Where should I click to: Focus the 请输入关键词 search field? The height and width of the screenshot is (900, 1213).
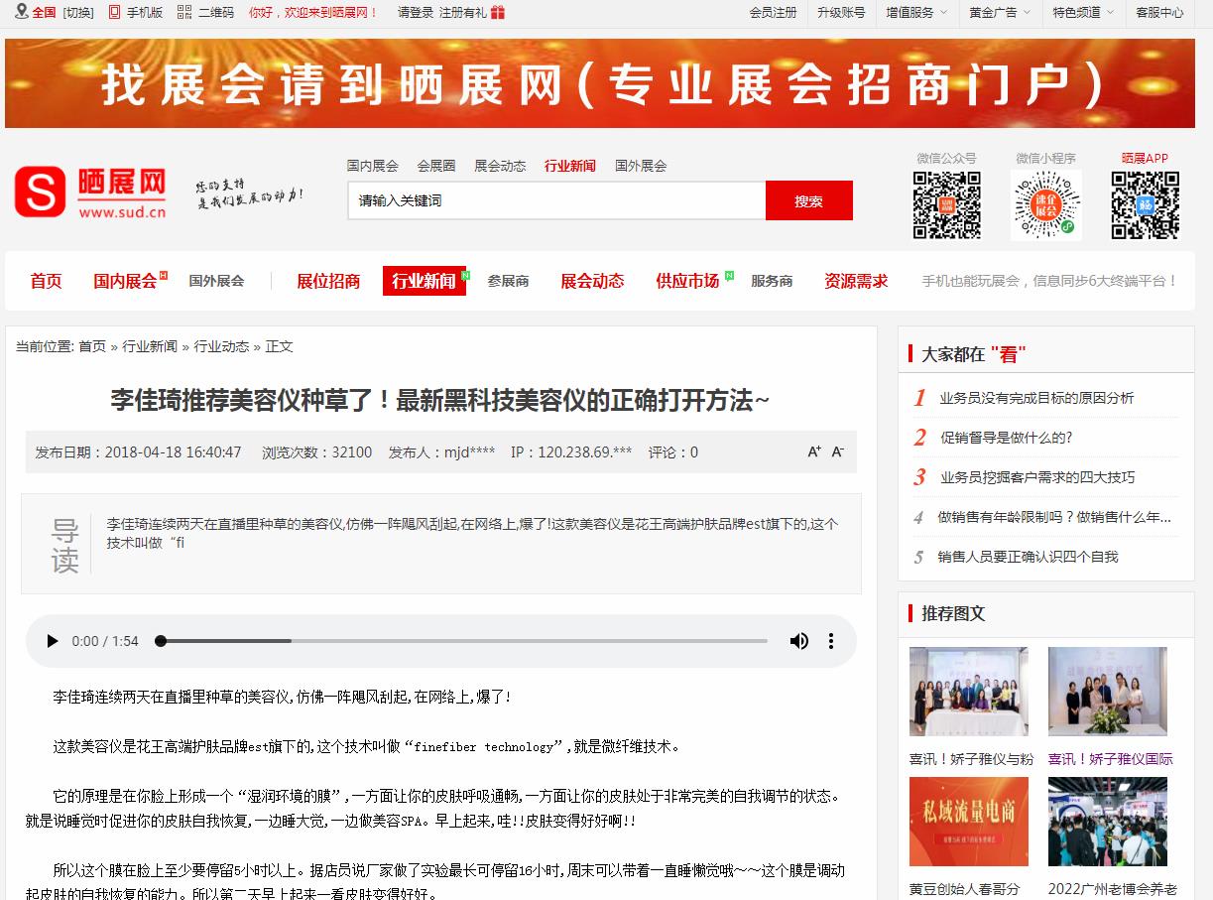556,200
